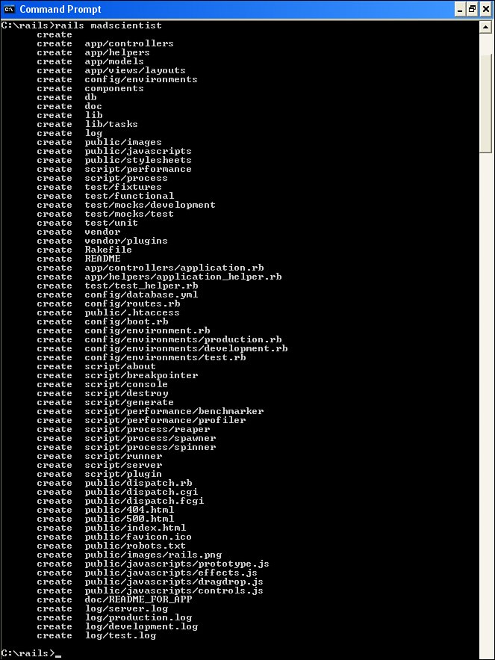The height and width of the screenshot is (660, 495).
Task: Close the Command Prompt window
Action: pyautogui.click(x=486, y=9)
